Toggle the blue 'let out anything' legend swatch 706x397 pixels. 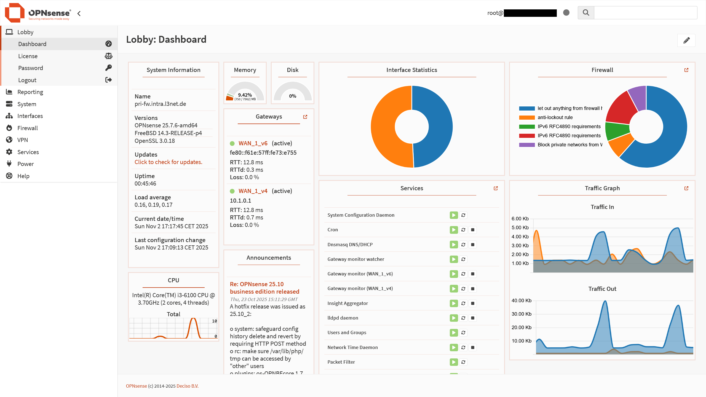point(527,108)
